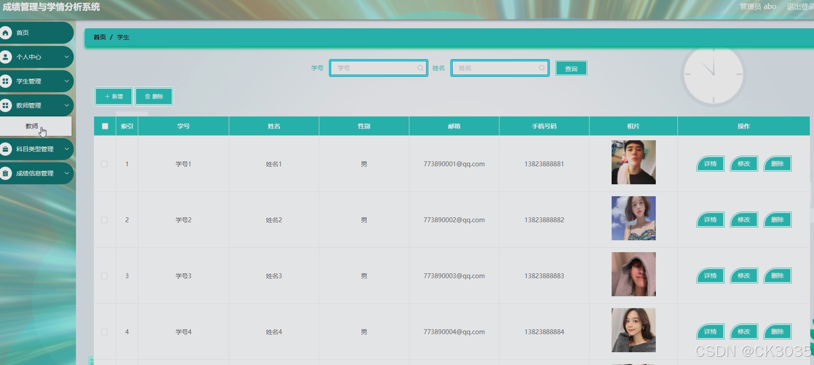The height and width of the screenshot is (365, 814).
Task: Open the photo thumbnail for 学号4
Action: (x=633, y=330)
